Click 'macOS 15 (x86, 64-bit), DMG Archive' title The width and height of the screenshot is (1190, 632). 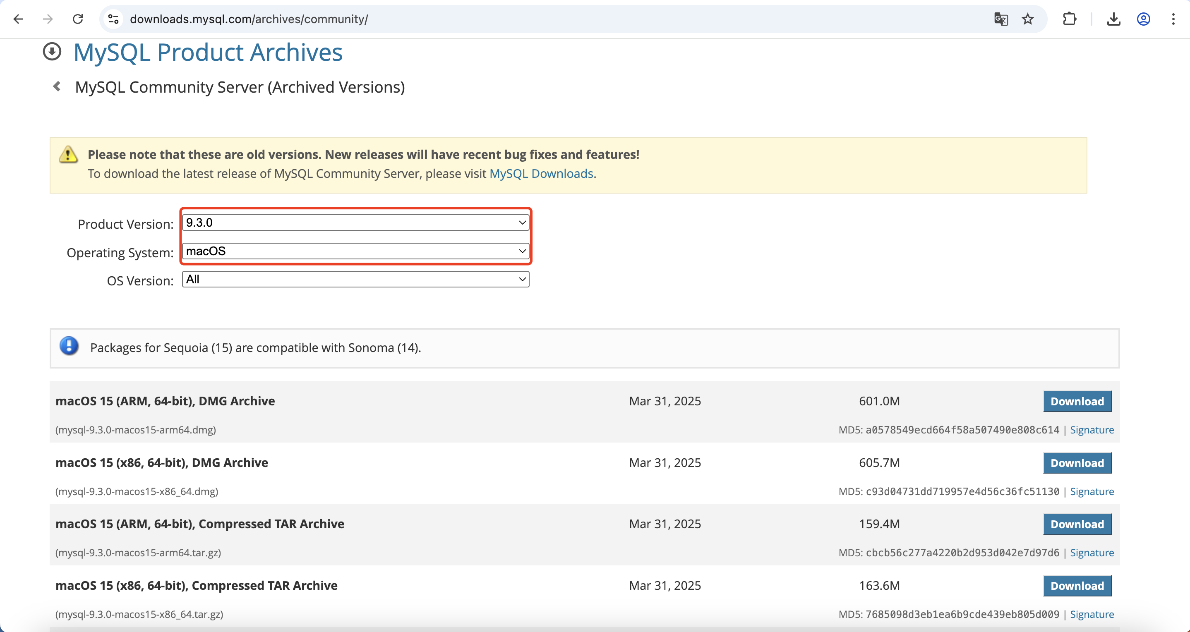pos(162,462)
